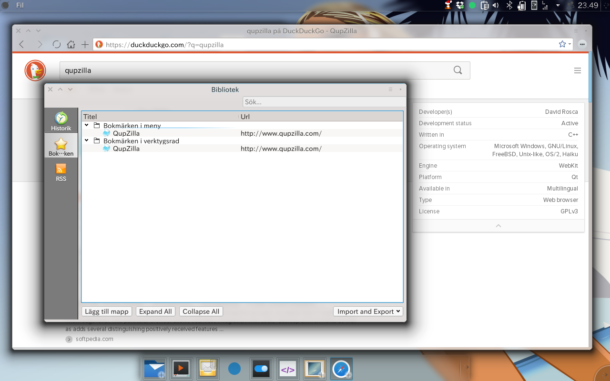
Task: Click the battery status tray icon
Action: point(522,5)
